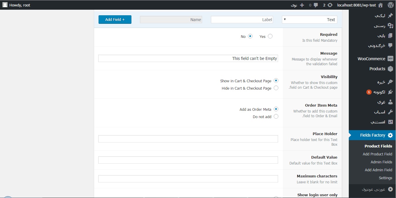Viewport: 396px width, 198px height.
Task: Click the Maximum characters input field
Action: tap(188, 179)
